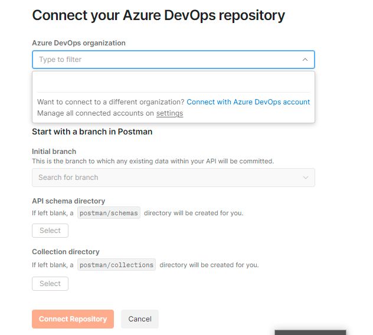This screenshot has height=335, width=373.
Task: Cancel the repository connection
Action: click(x=140, y=319)
